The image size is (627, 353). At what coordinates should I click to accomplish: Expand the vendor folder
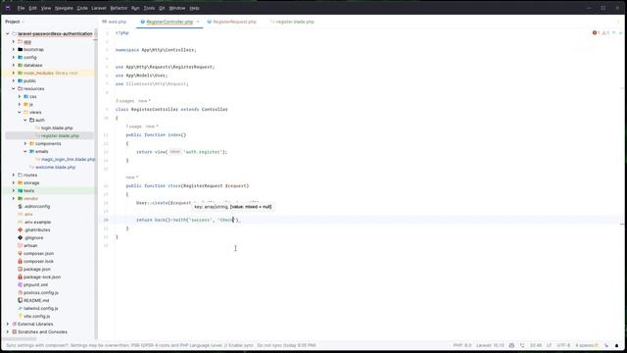pos(14,198)
